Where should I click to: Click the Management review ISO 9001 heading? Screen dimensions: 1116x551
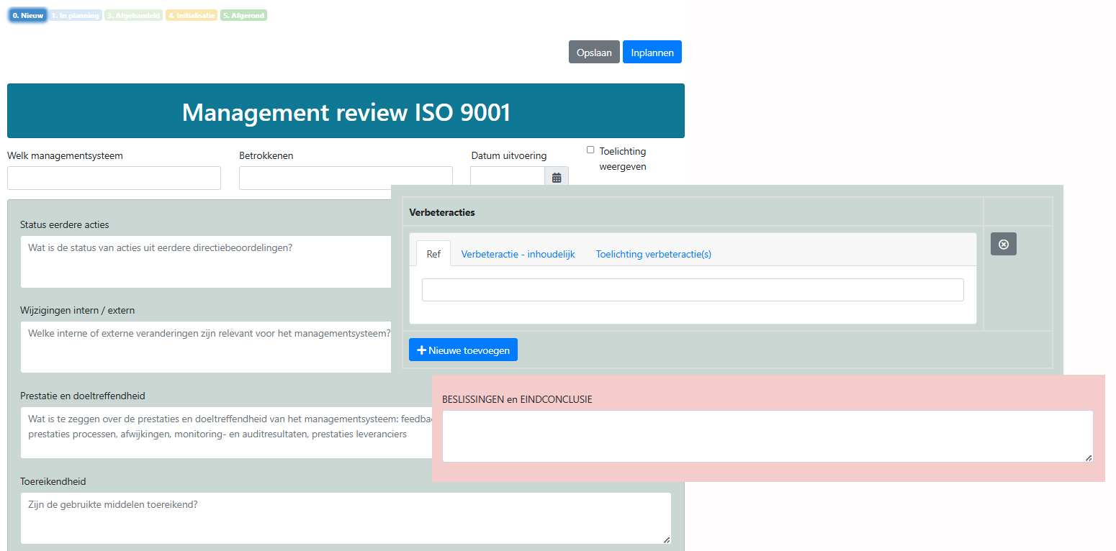click(346, 111)
